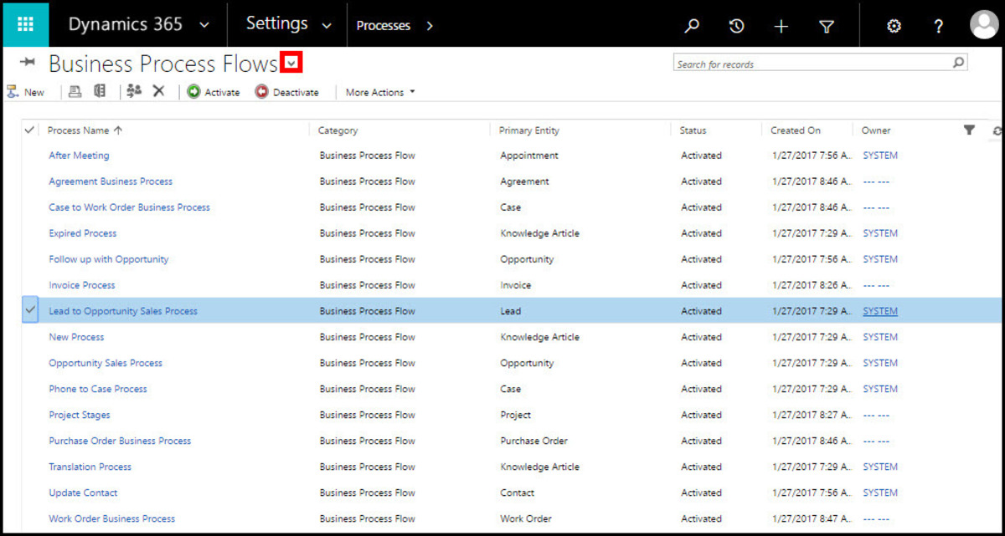Click the printer icon in the toolbar

[75, 91]
